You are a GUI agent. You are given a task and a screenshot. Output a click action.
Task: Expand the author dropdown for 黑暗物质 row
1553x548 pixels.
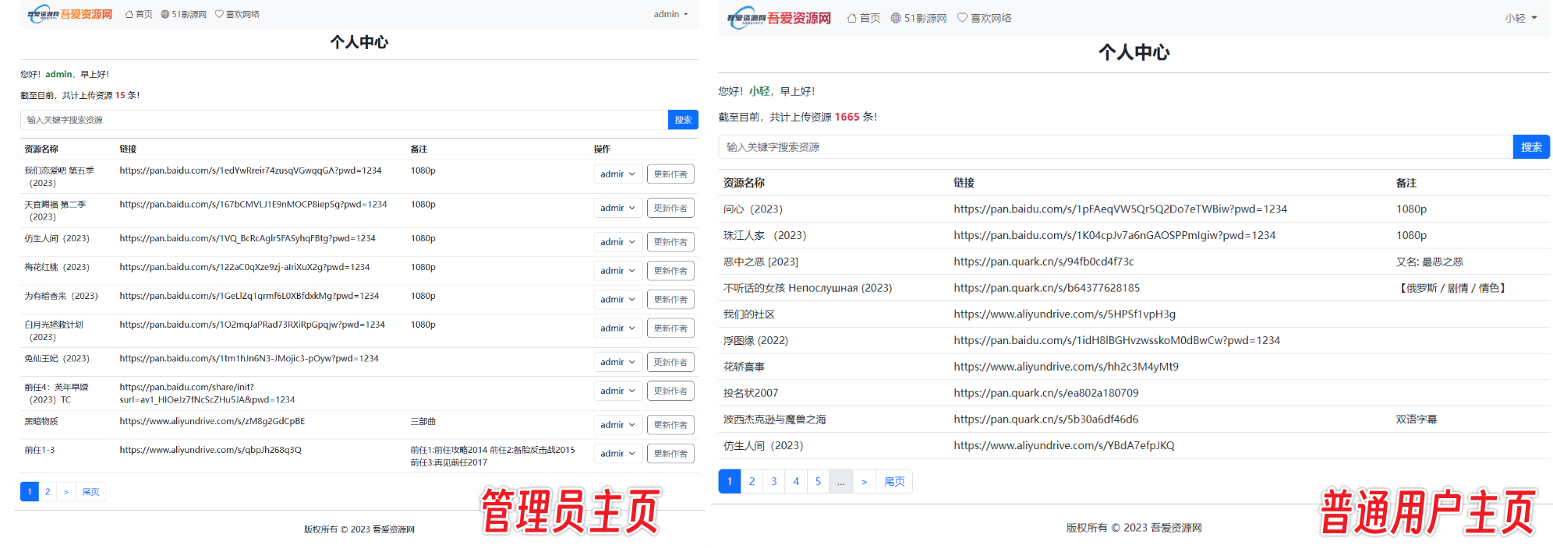point(617,425)
